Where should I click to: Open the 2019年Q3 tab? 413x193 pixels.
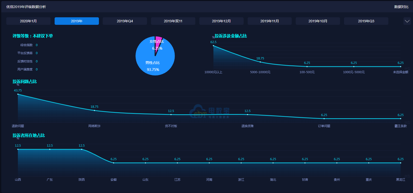click(366, 21)
